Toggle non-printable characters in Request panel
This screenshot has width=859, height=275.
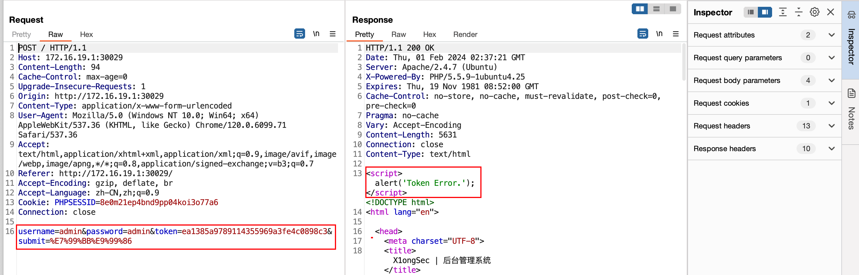coord(316,34)
